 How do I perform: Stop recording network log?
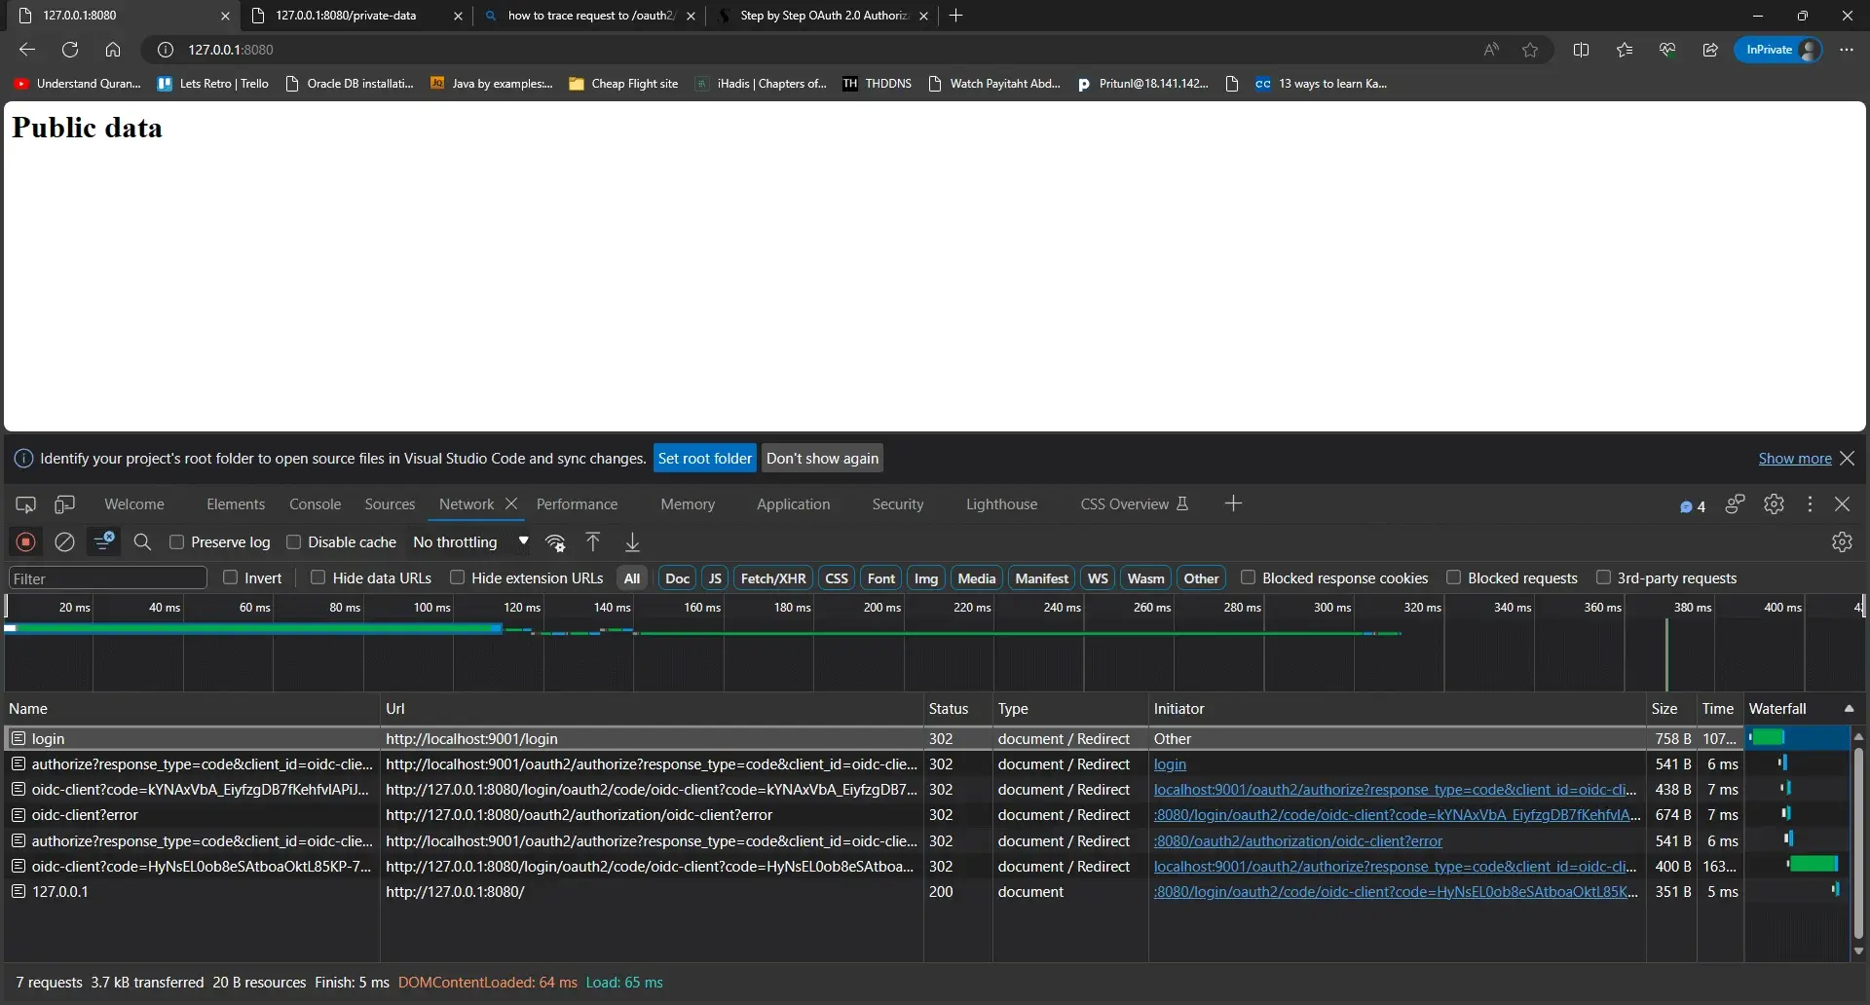point(26,541)
